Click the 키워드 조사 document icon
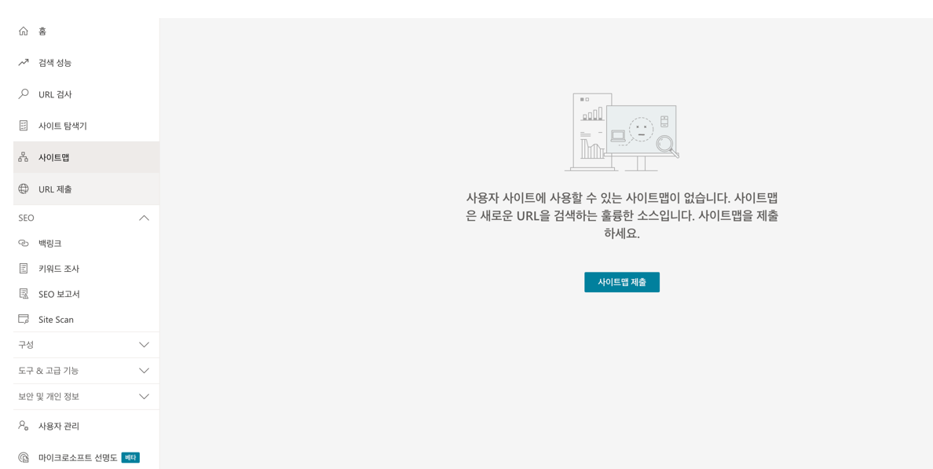Image resolution: width=933 pixels, height=469 pixels. pos(24,269)
